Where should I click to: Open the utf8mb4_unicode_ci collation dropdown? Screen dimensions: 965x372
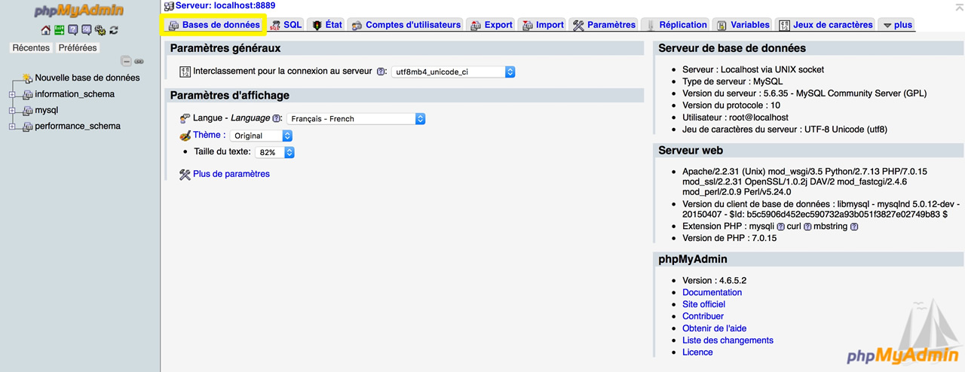click(x=453, y=72)
